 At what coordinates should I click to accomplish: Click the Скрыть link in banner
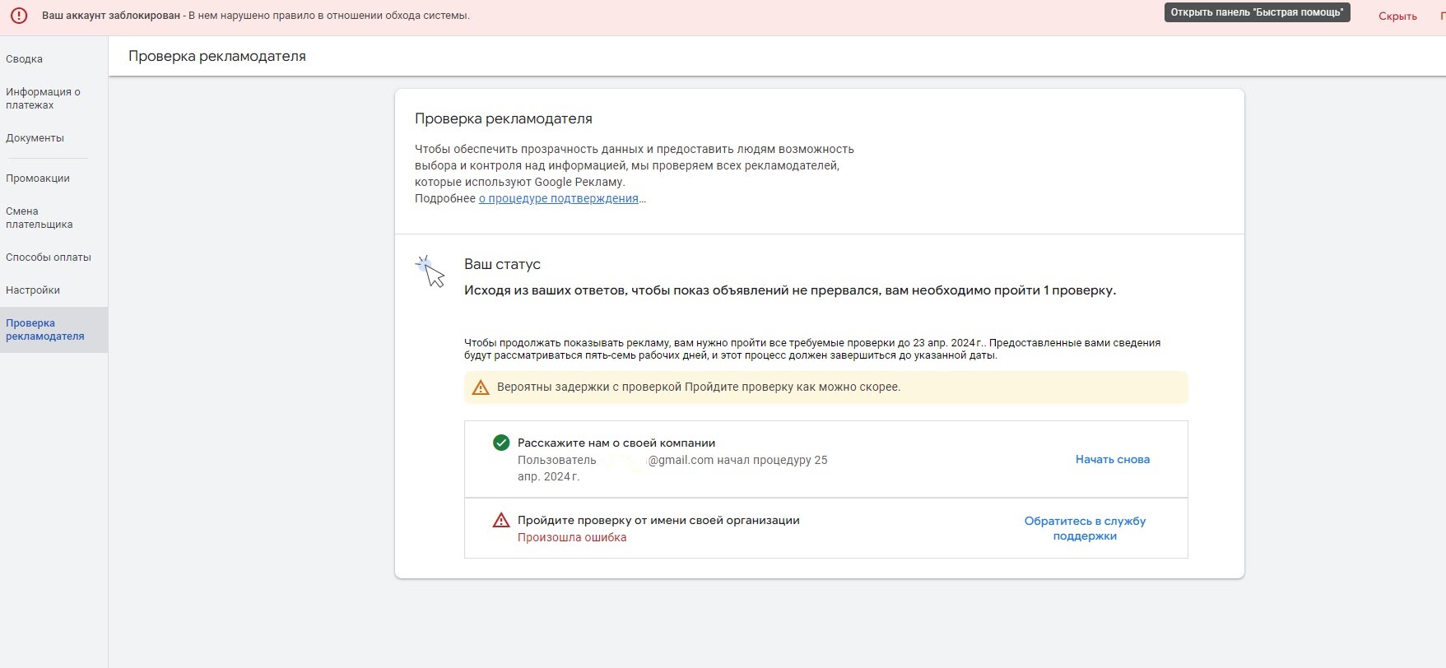[1397, 16]
